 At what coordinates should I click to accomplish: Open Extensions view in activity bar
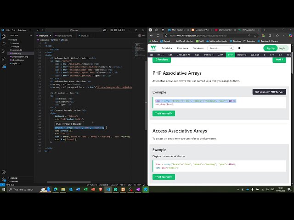click(4, 66)
